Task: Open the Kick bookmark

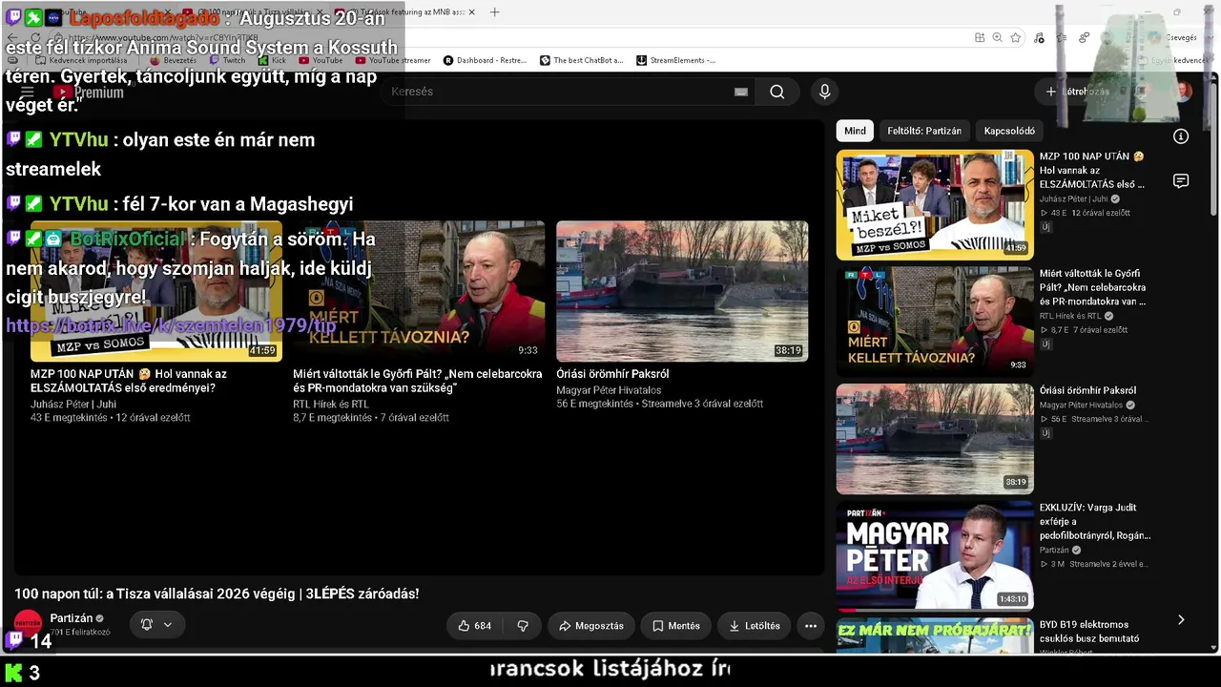Action: click(273, 60)
